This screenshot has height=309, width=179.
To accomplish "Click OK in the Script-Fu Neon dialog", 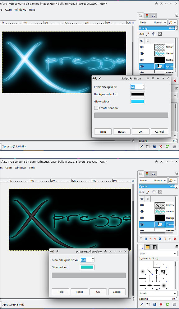I will pyautogui.click(x=140, y=132).
